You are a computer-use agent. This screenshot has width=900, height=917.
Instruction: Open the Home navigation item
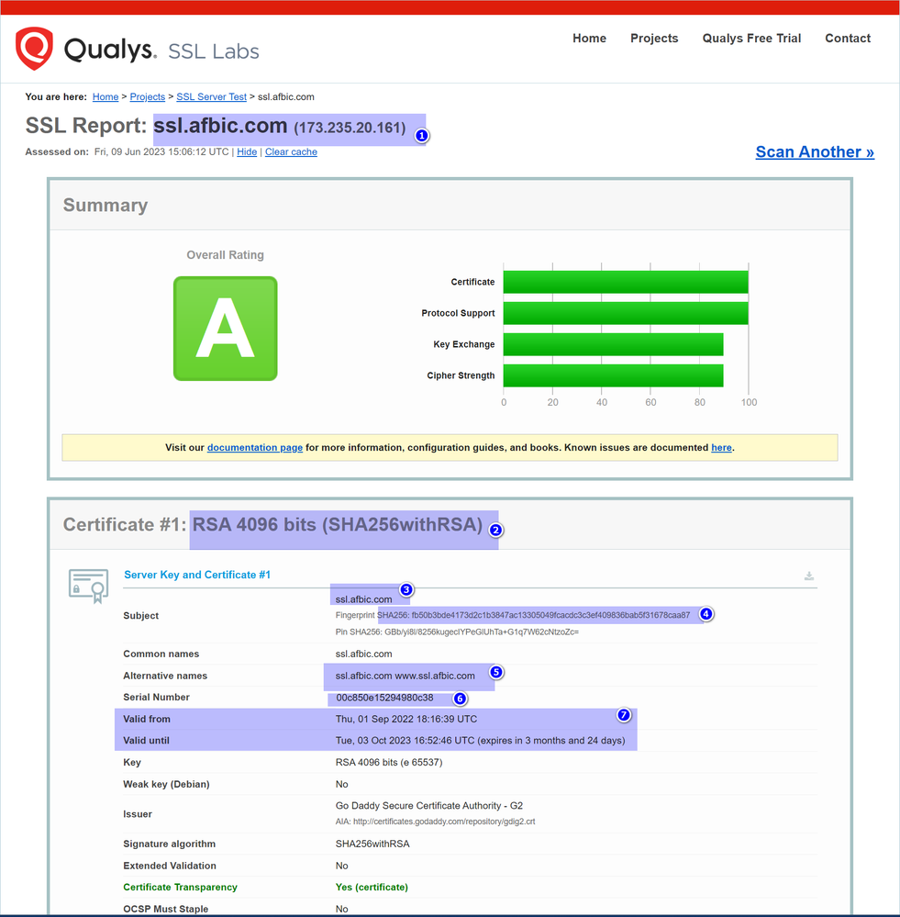(x=589, y=38)
